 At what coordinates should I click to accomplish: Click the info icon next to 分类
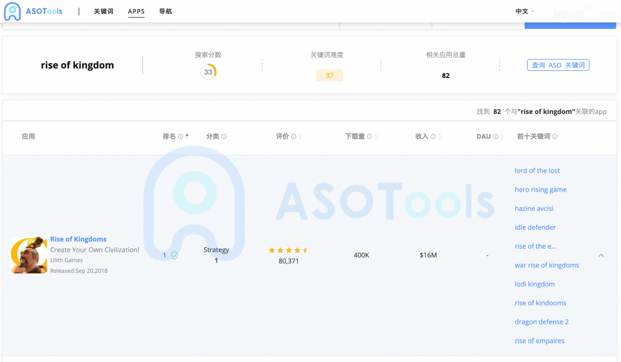(x=224, y=136)
